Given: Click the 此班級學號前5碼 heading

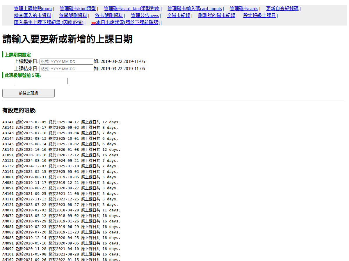Looking at the screenshot, I should pyautogui.click(x=23, y=75).
